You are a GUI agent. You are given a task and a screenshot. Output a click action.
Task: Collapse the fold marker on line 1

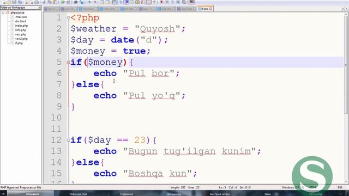[x=68, y=18]
